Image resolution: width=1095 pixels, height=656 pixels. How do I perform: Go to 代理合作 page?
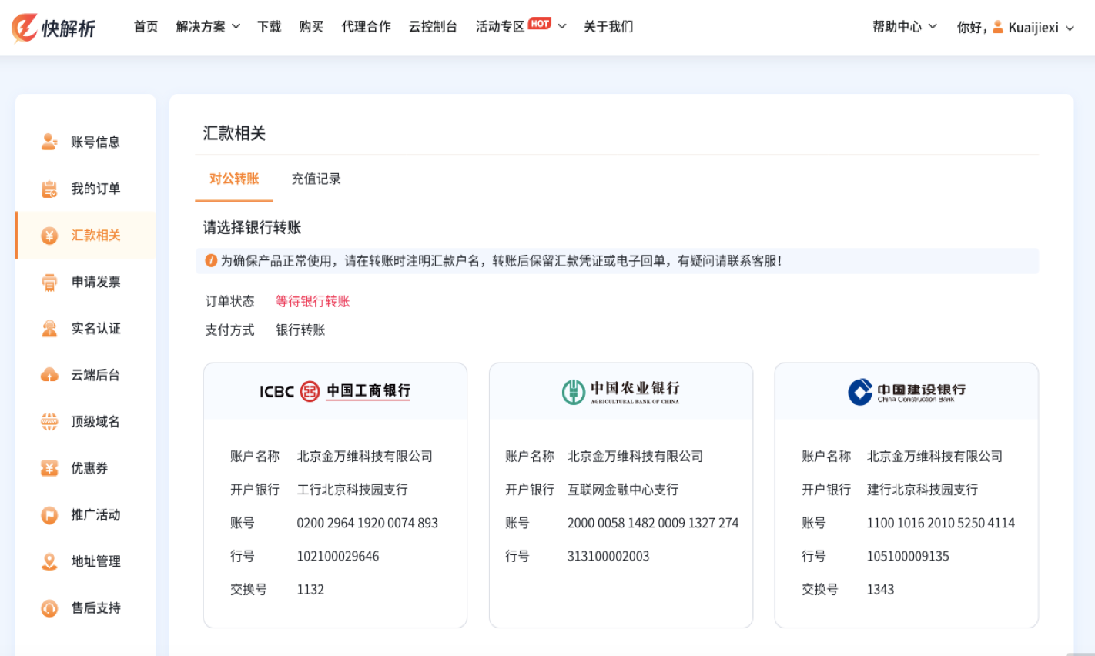[x=366, y=27]
